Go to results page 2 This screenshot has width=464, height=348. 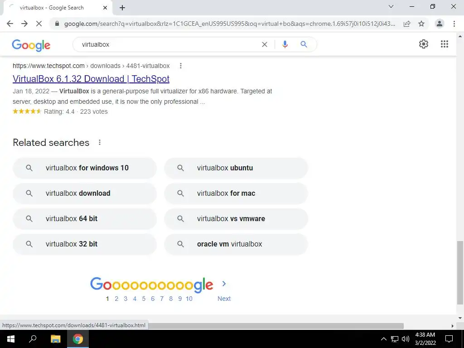coord(116,299)
